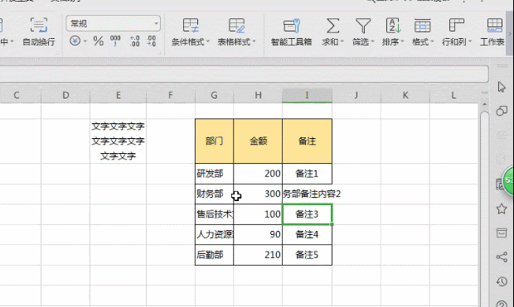
Task: Apply the thousands separator 000 style
Action: coord(115,41)
